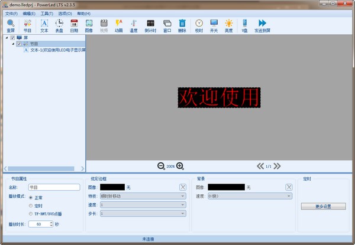Viewport: 355px width, 245px height.
Task: Insert a clock dial with 表盘
Action: point(59,25)
